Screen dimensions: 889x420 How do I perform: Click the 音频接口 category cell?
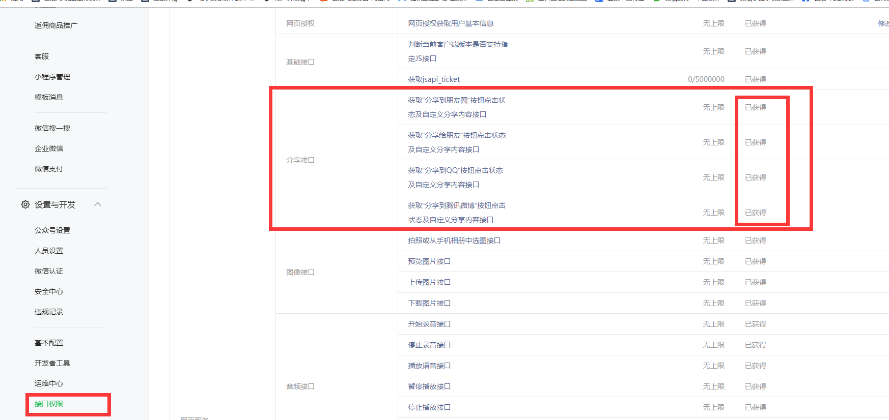[x=300, y=386]
